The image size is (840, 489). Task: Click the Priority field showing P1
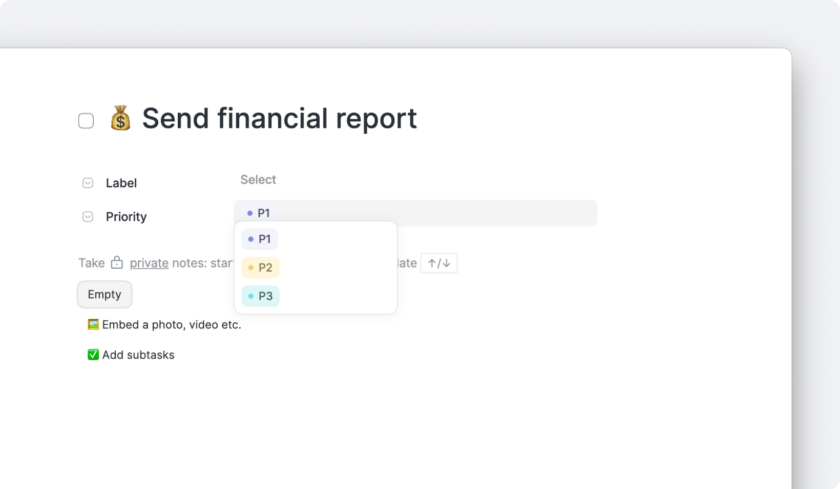(x=415, y=213)
